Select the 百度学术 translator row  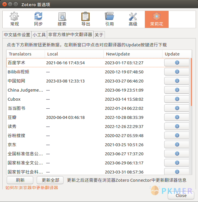pos(98,63)
